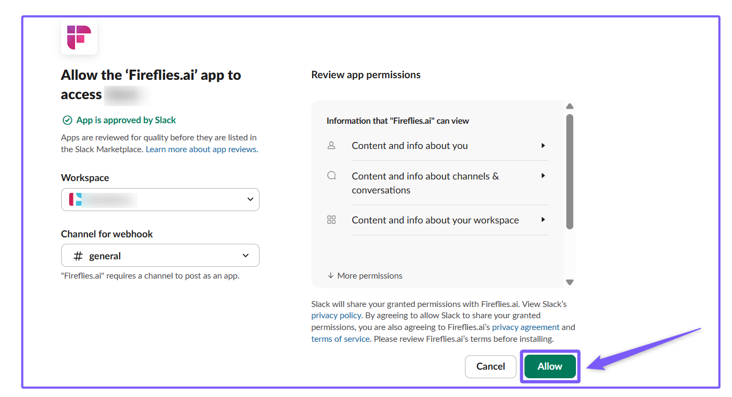
Task: Click the permissions list scrollbar thumb
Action: [x=570, y=171]
